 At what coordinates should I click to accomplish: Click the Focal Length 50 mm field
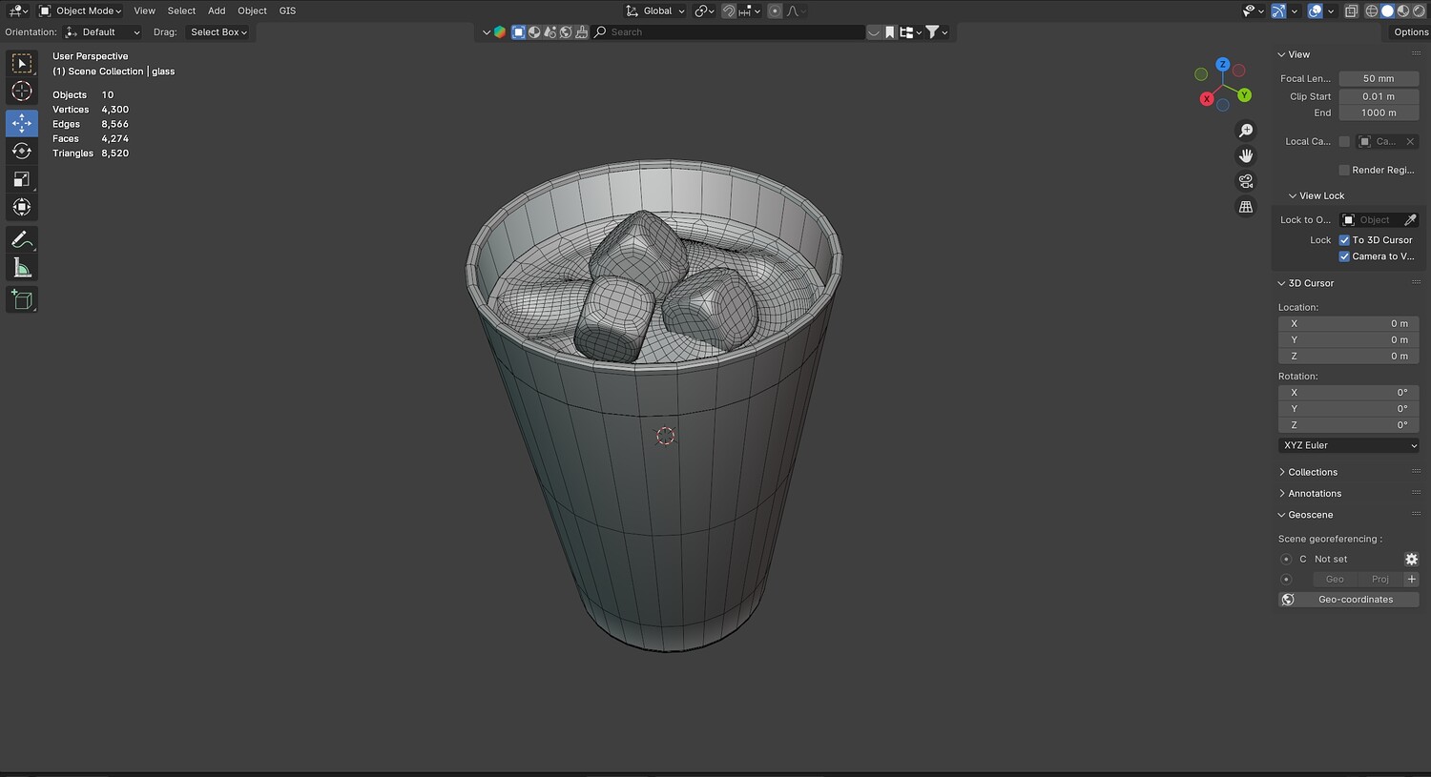[x=1378, y=79]
